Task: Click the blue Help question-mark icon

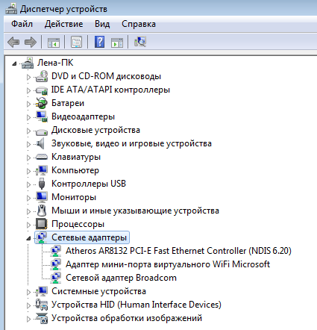Action: 99,42
